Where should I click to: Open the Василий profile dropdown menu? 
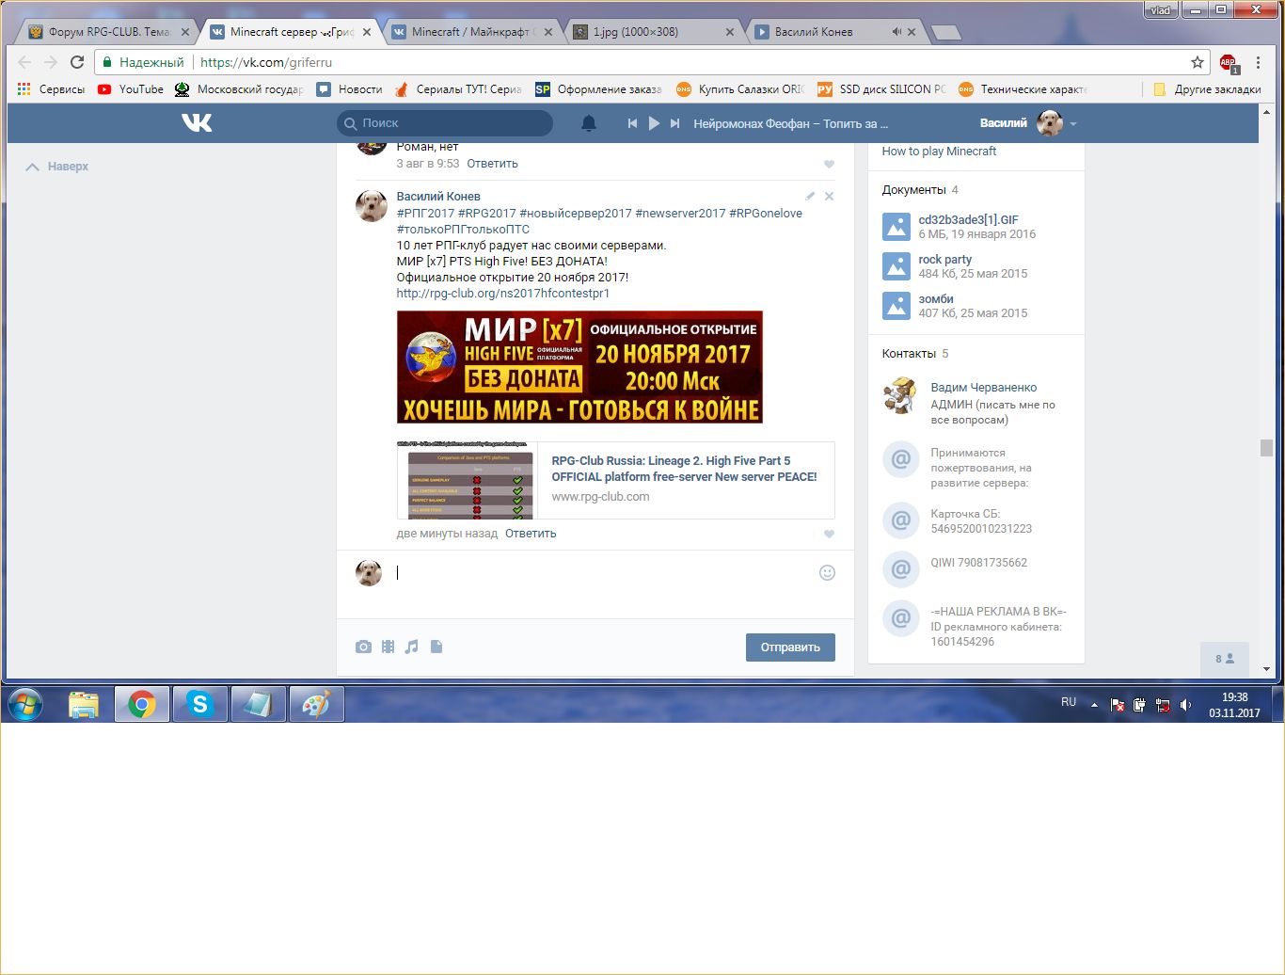tap(1028, 123)
